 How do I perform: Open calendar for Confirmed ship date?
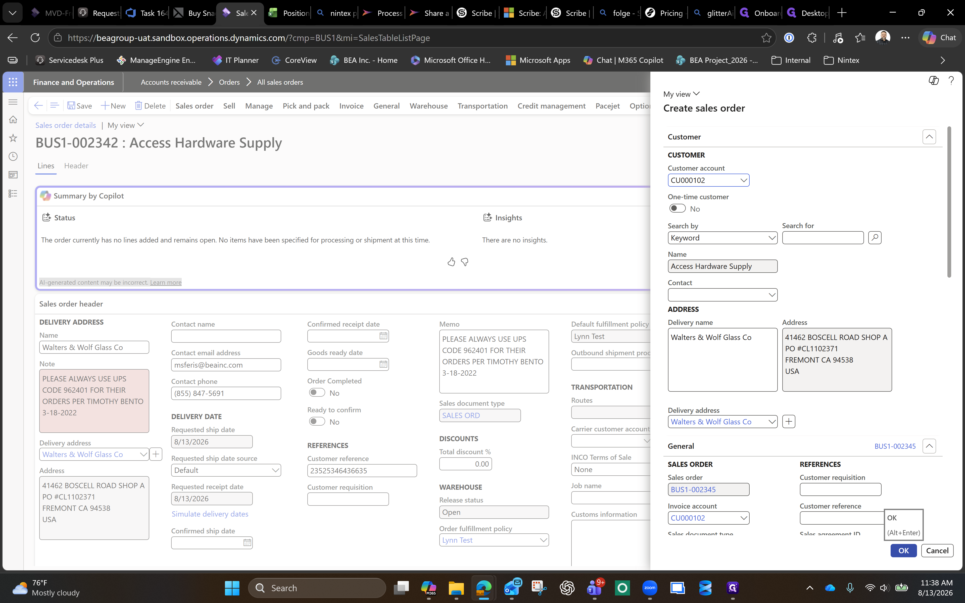tap(247, 543)
